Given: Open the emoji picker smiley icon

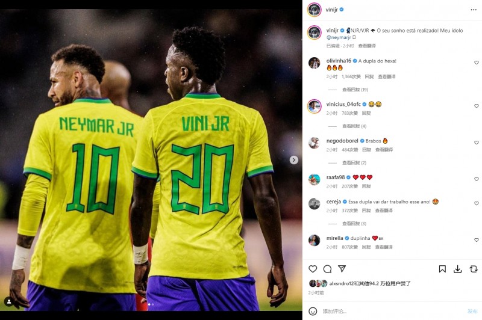Looking at the screenshot, I should (x=313, y=311).
